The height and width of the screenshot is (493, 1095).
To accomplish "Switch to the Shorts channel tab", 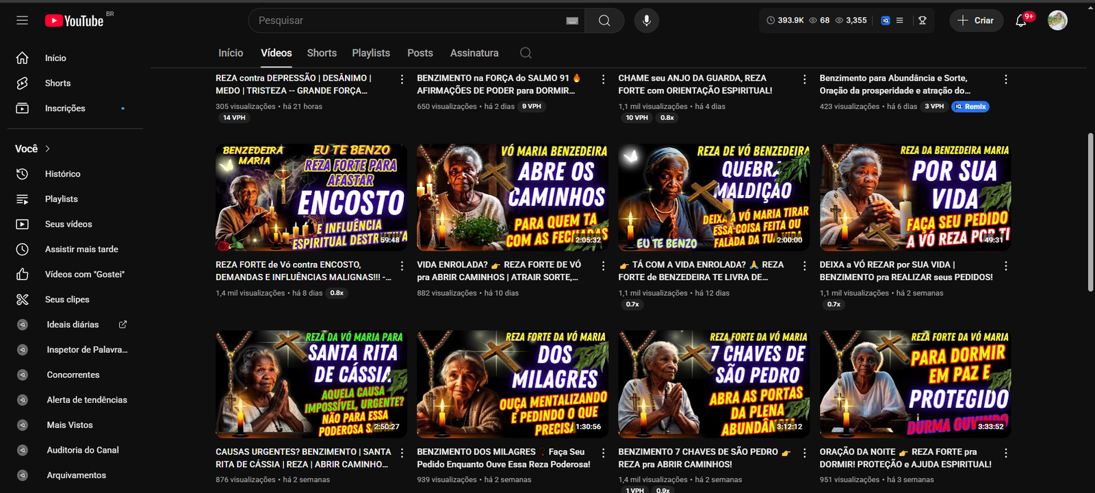I will click(x=322, y=53).
